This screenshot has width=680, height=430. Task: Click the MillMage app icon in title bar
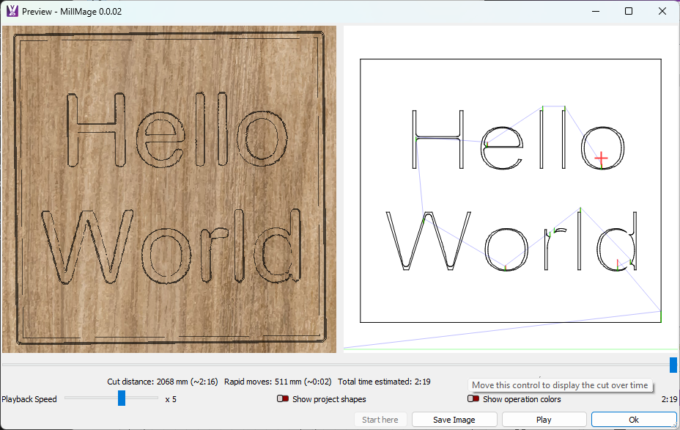[x=12, y=11]
